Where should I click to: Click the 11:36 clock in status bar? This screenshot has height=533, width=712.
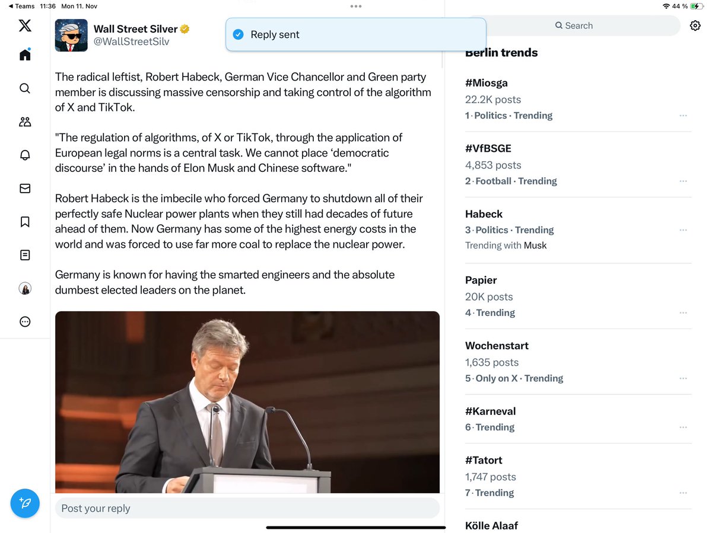(47, 6)
